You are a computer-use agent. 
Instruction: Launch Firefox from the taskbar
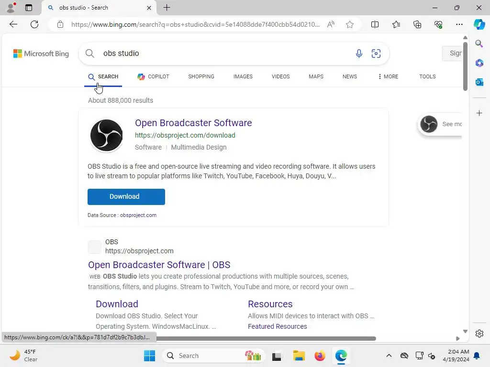[320, 356]
